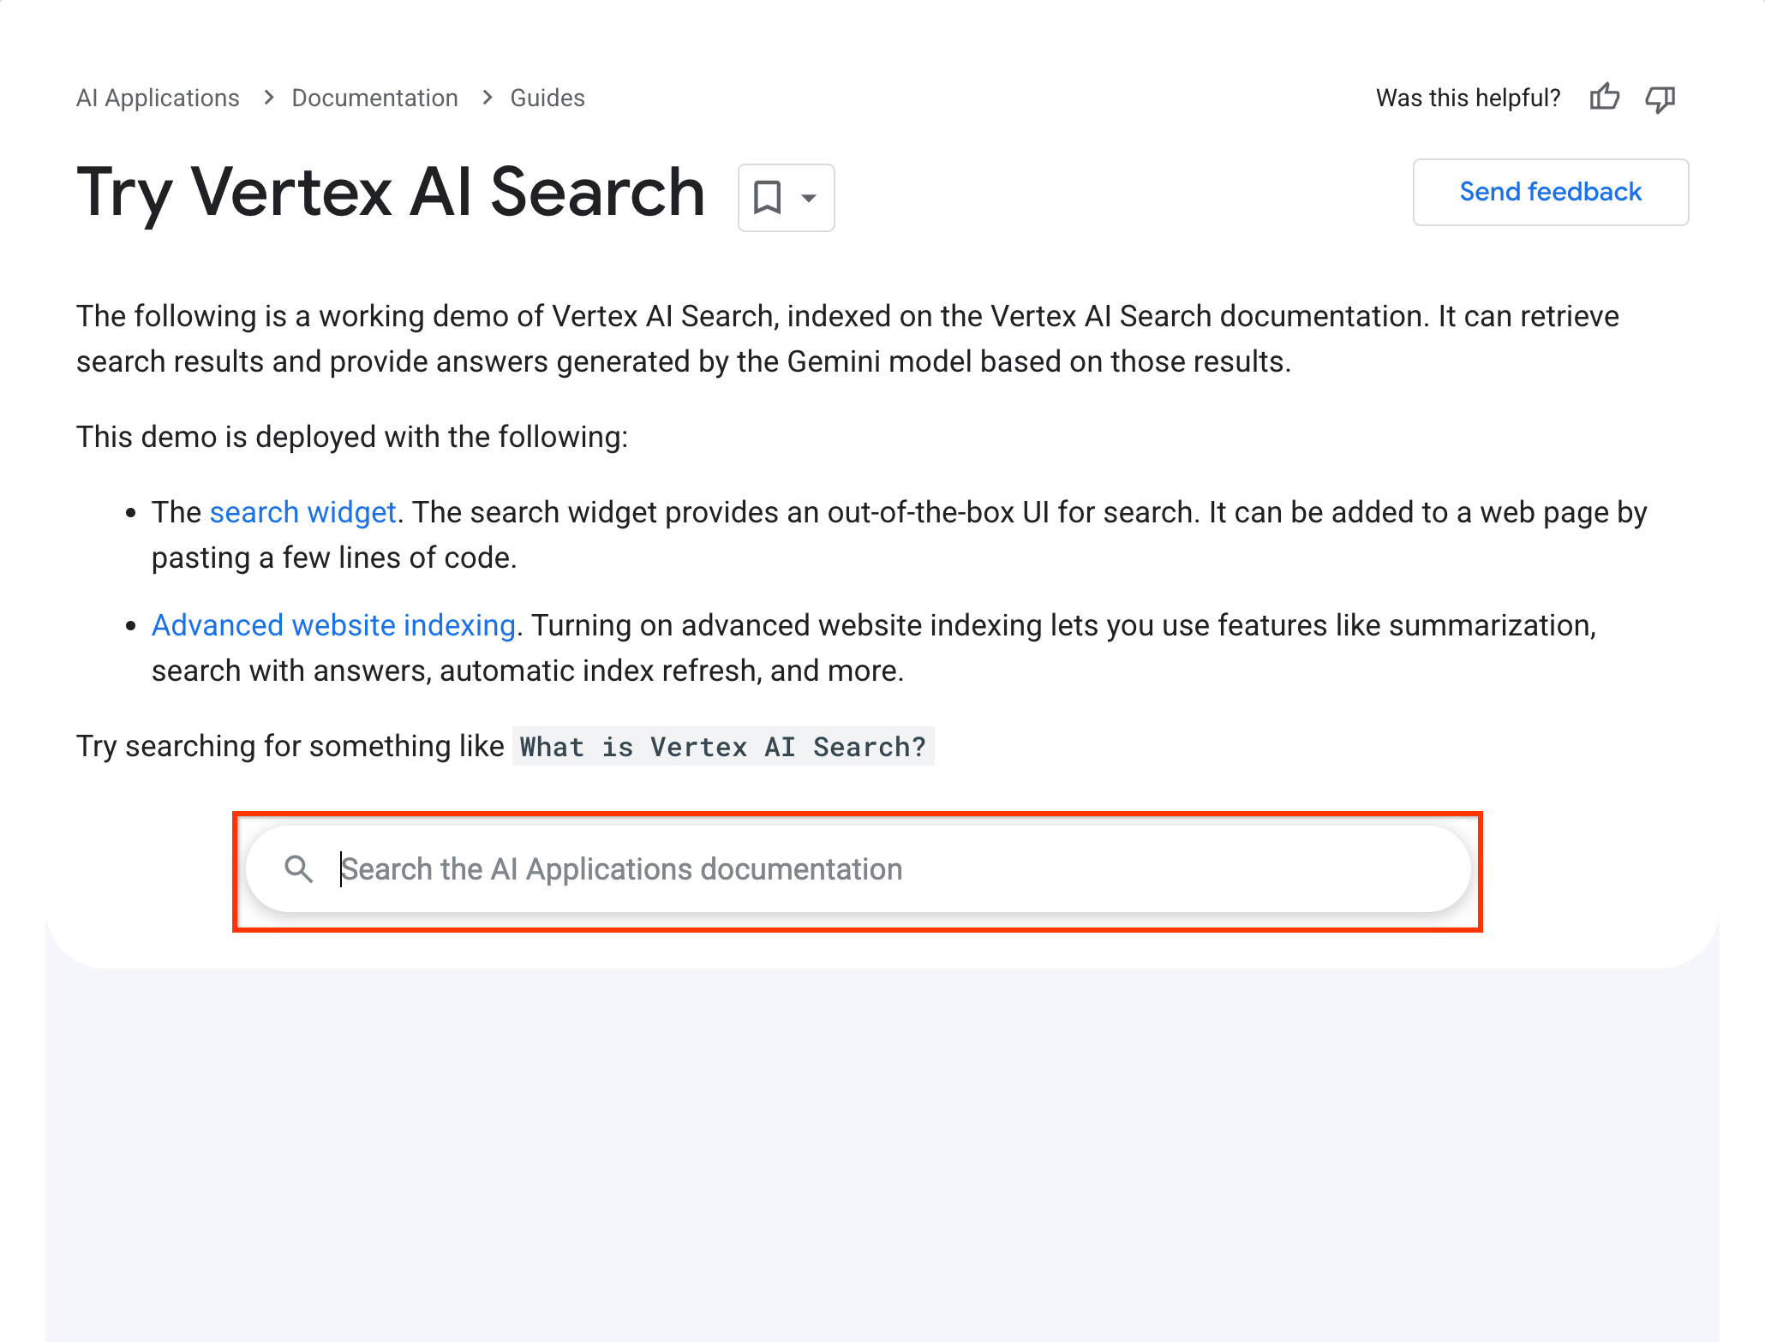
Task: Mark the page unhelpful with thumbs down
Action: (1659, 98)
